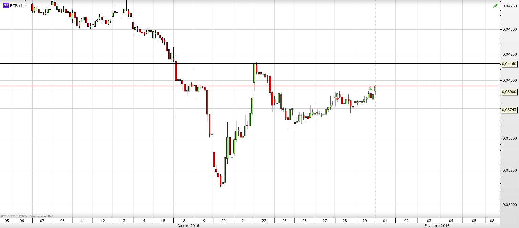The image size is (519, 228).
Task: Click the 0,03000 price scale value
Action: (510, 205)
